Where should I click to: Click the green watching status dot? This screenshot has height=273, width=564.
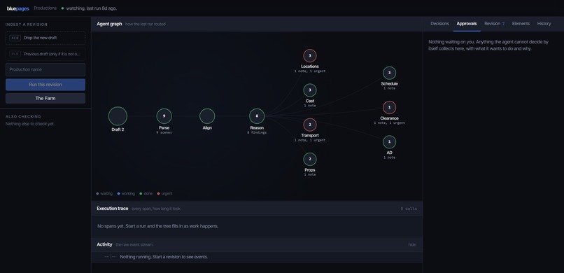click(62, 8)
